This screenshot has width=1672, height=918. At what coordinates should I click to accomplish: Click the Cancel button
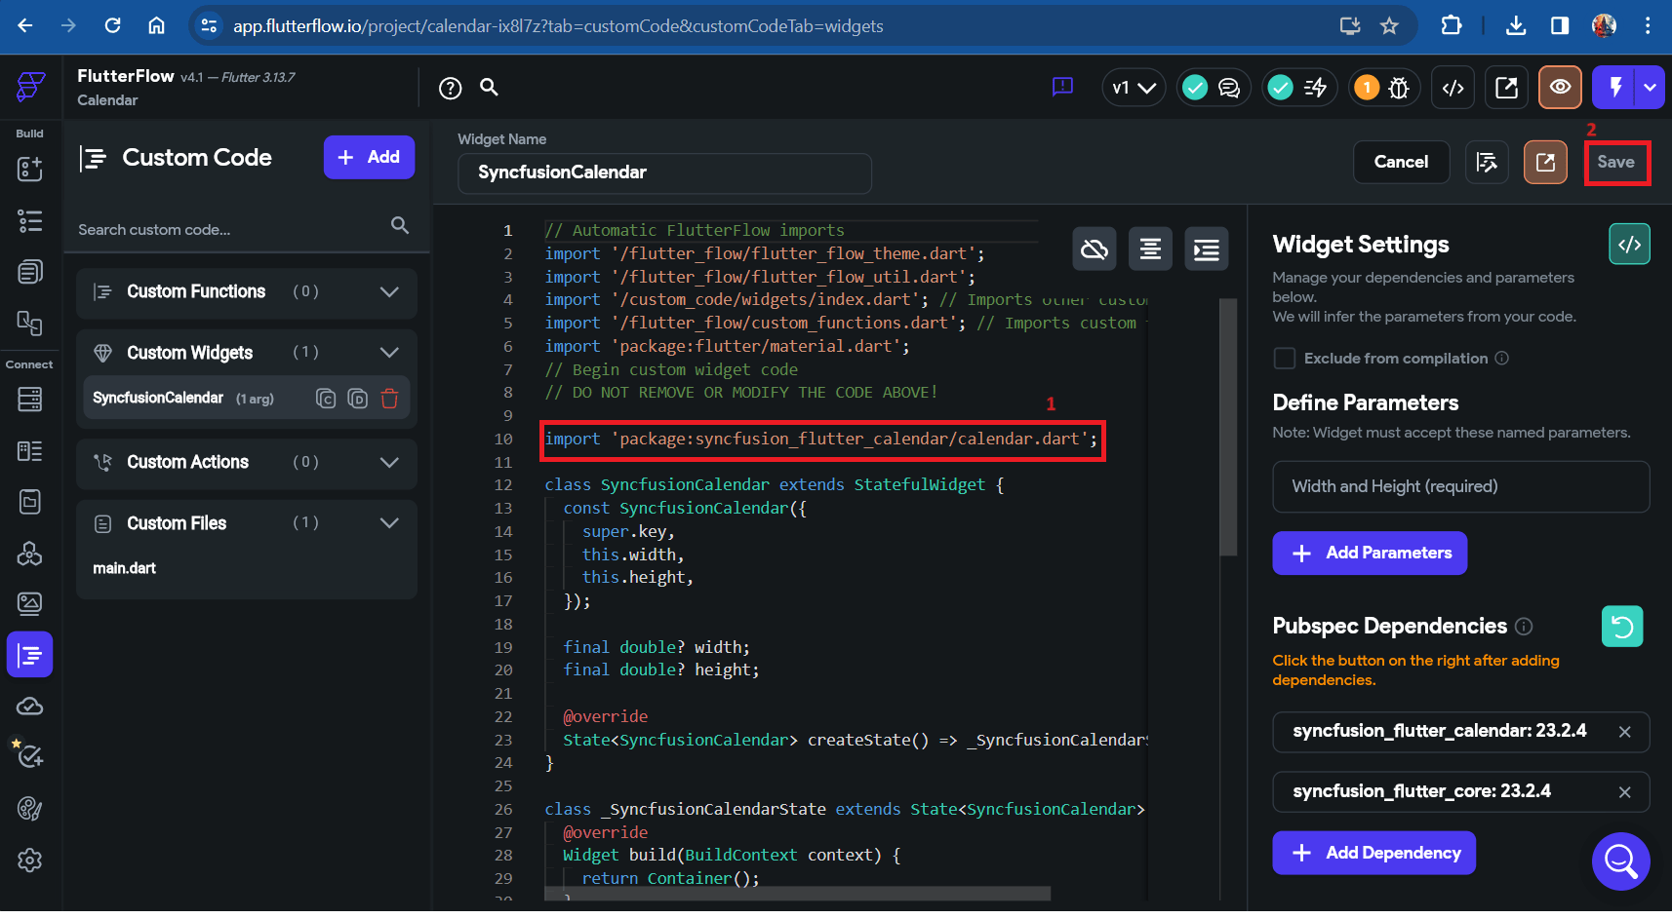1401,162
